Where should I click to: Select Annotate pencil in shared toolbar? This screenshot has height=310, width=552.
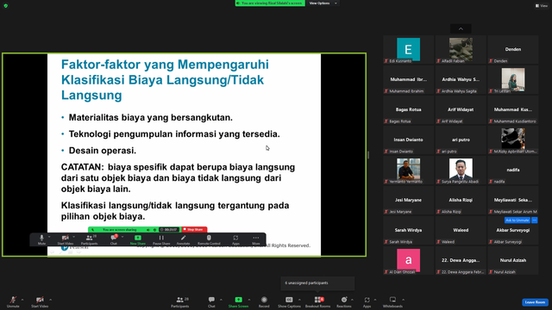tap(183, 239)
